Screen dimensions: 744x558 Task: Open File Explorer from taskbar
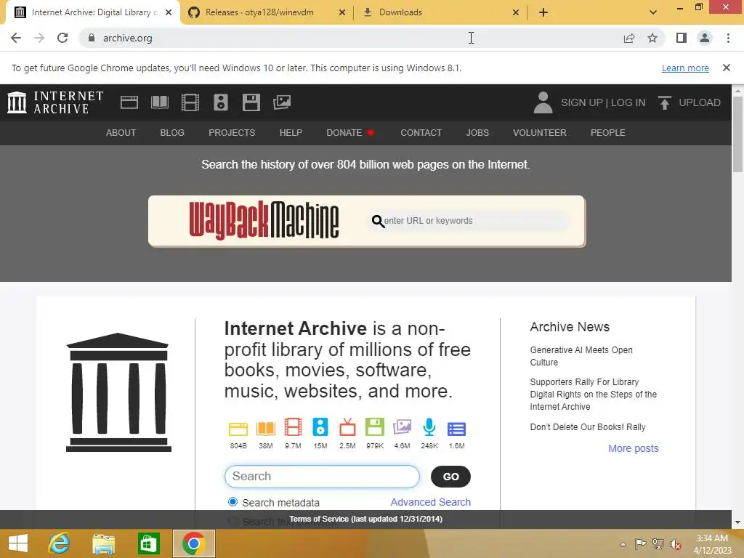tap(103, 543)
